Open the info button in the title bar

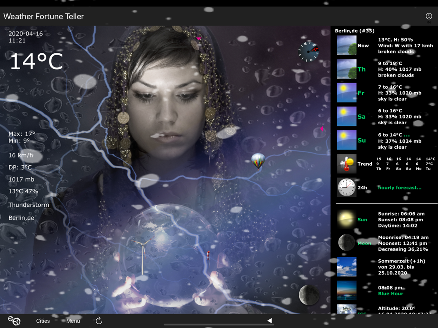[428, 16]
